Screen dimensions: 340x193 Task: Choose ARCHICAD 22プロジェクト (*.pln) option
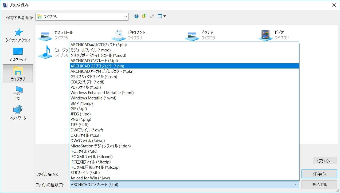(x=184, y=66)
